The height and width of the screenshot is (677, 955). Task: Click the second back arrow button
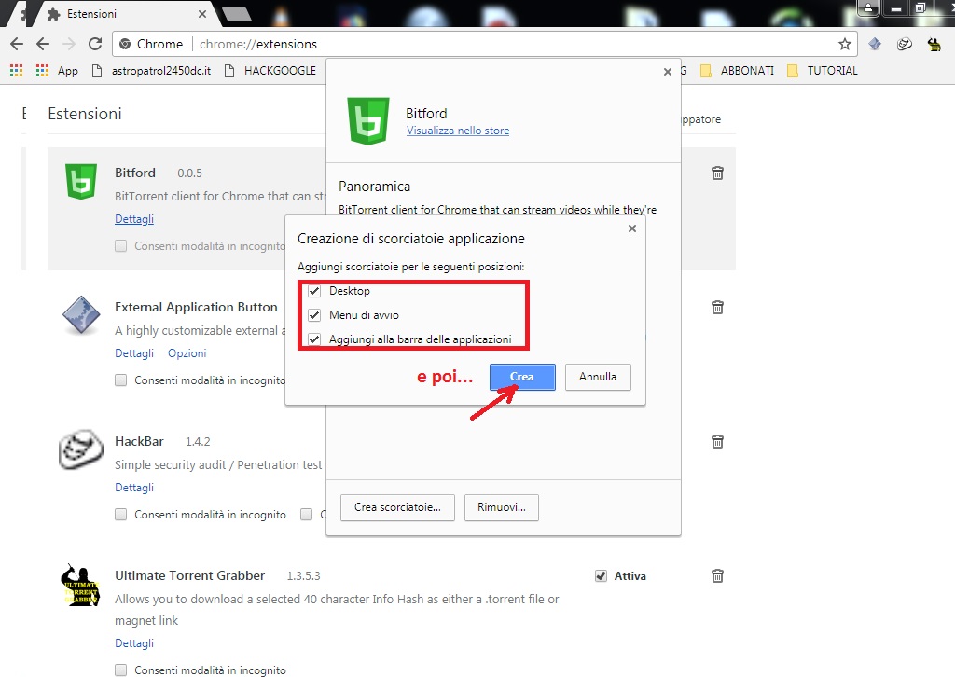pyautogui.click(x=43, y=44)
